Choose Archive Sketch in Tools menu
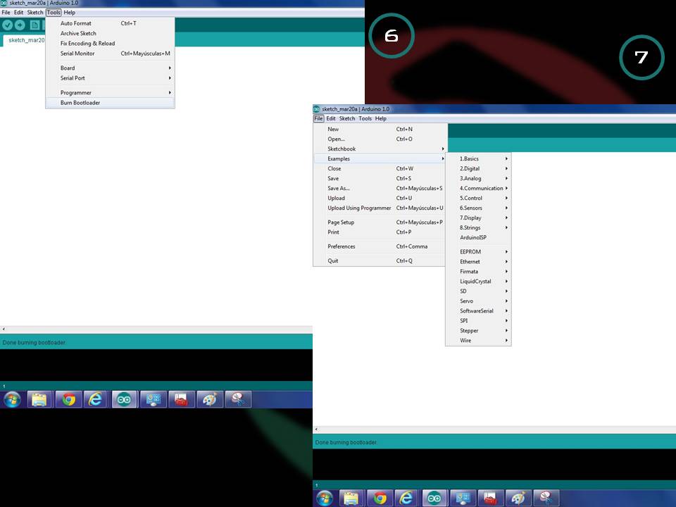 pos(110,33)
